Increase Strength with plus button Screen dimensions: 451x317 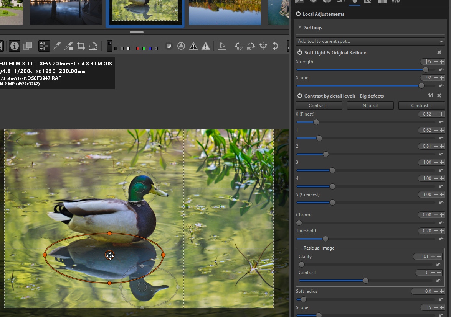point(442,62)
